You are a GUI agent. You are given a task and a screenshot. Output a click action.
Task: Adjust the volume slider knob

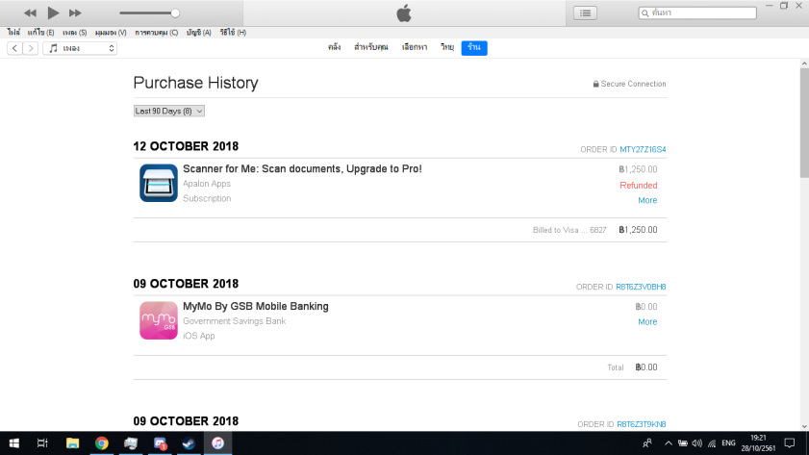(175, 13)
